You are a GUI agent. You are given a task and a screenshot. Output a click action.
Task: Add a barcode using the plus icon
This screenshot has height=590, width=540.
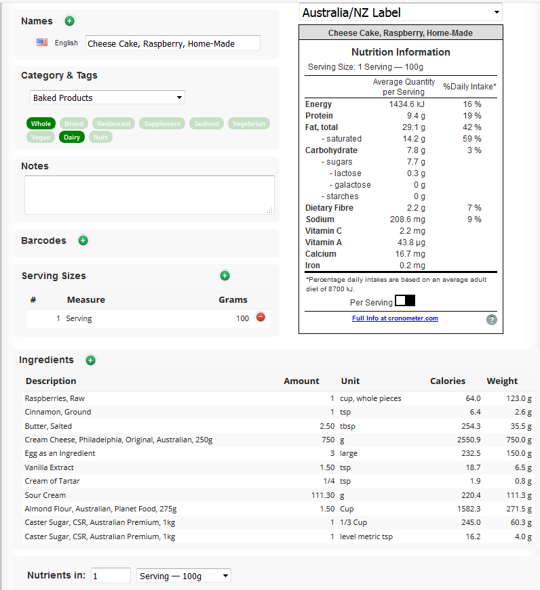tap(83, 240)
